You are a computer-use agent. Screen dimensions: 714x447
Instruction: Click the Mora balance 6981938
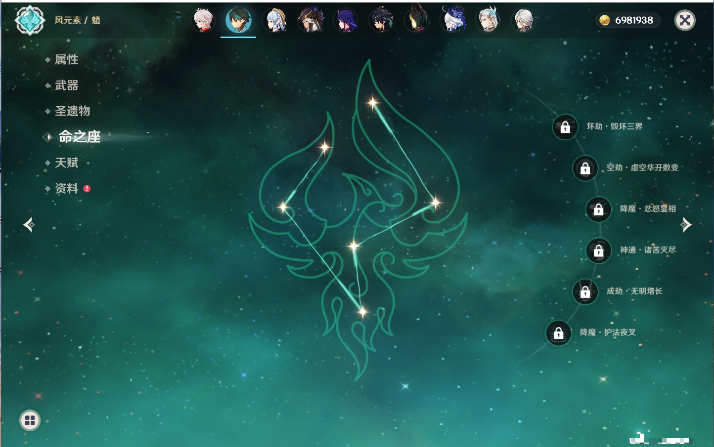(627, 20)
